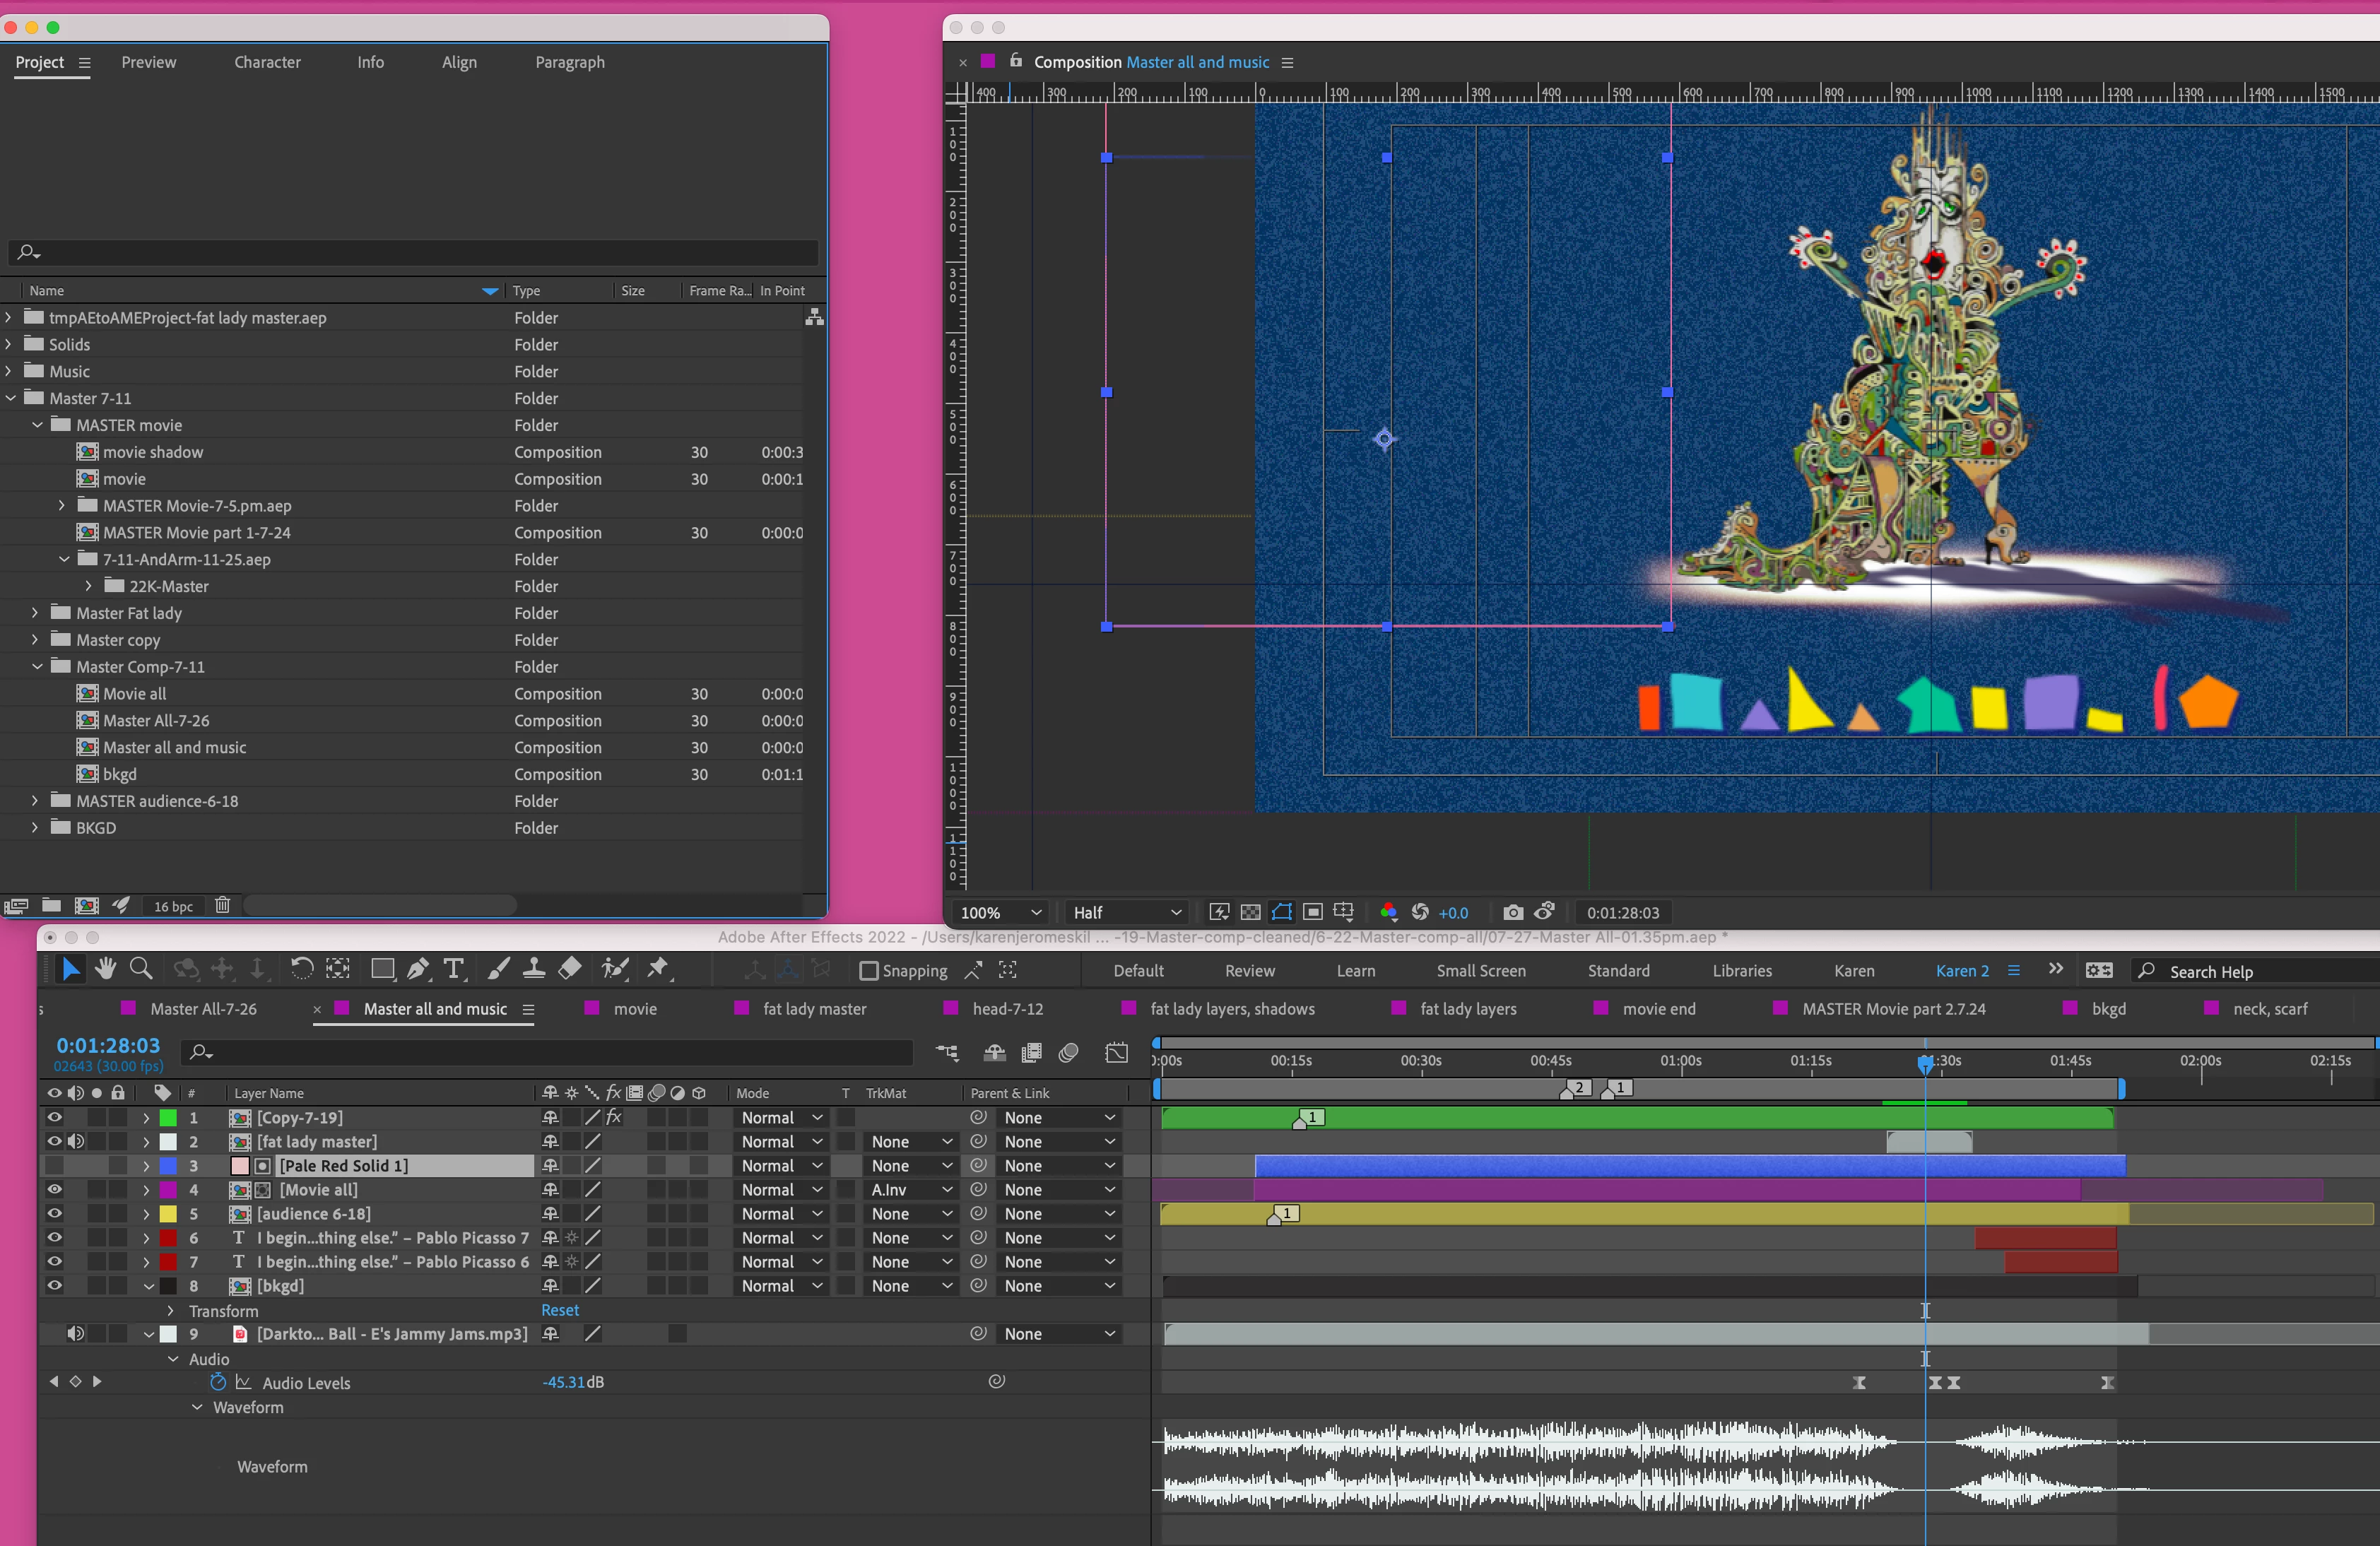
Task: Select the Eraser tool
Action: pyautogui.click(x=570, y=969)
